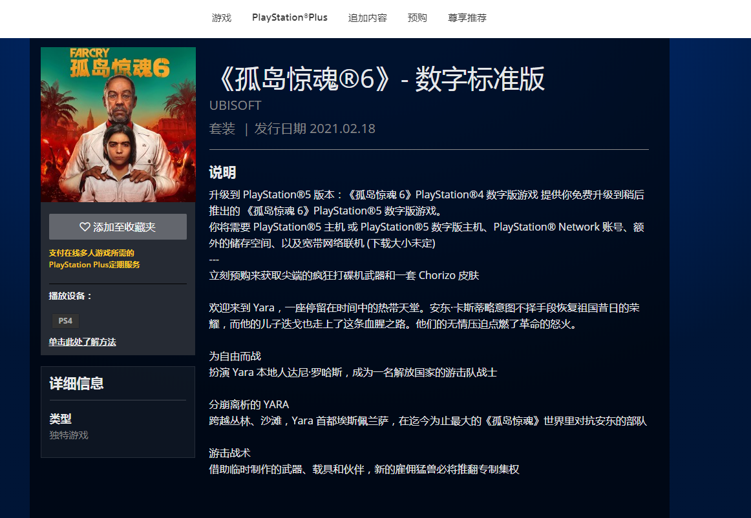Go to 追加内容 section
751x518 pixels.
(367, 17)
